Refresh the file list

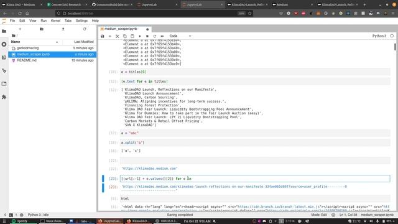pos(85,29)
